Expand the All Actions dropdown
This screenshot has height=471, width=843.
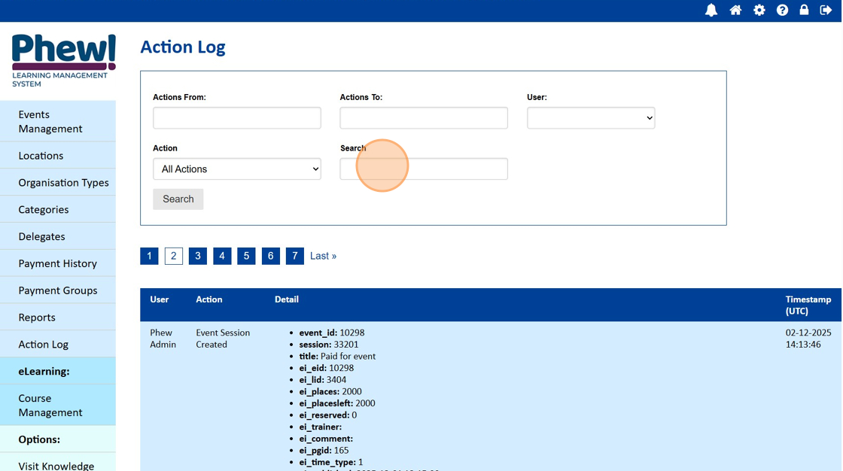coord(237,169)
